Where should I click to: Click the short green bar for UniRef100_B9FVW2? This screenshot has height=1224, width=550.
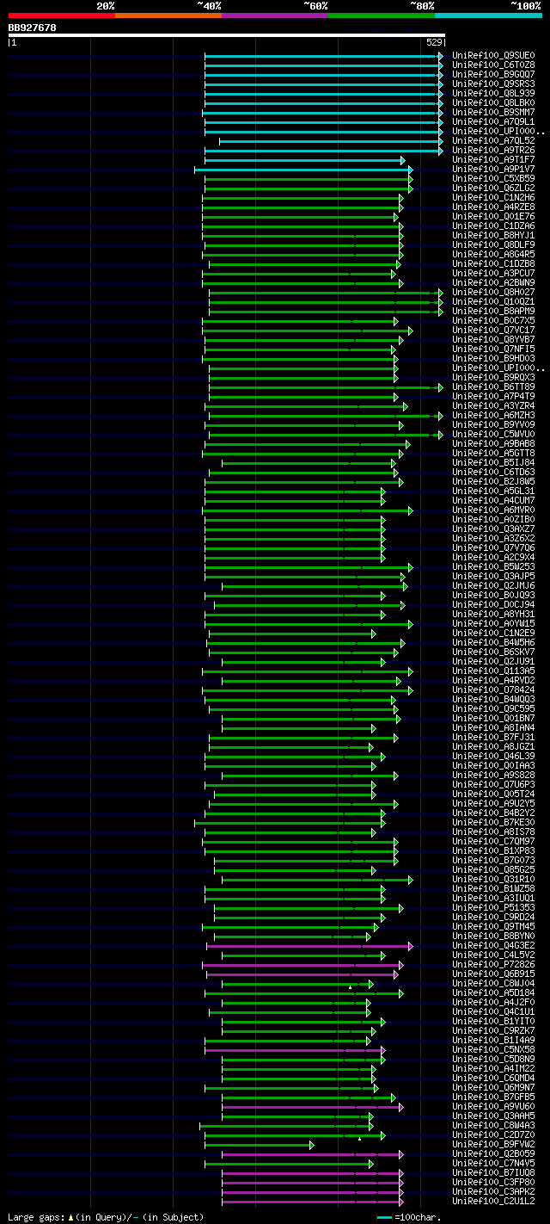[260, 1145]
